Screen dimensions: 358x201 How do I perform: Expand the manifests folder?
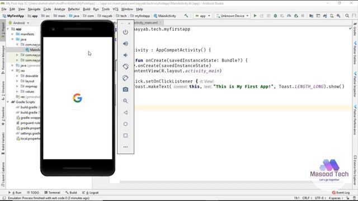pos(12,34)
